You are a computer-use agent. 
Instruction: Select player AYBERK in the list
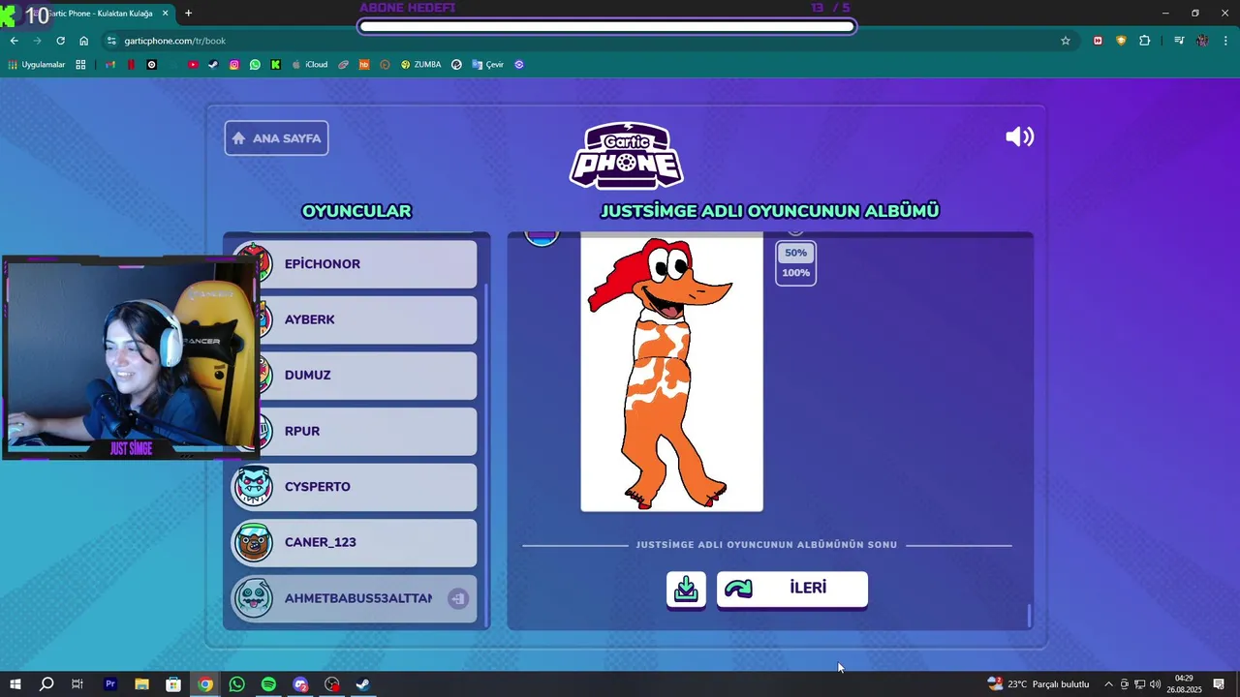pyautogui.click(x=355, y=319)
